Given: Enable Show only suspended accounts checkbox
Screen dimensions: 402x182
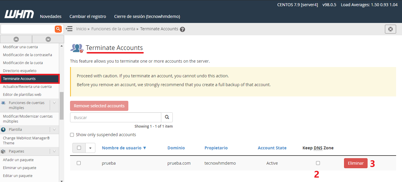Looking at the screenshot, I should click(72, 135).
